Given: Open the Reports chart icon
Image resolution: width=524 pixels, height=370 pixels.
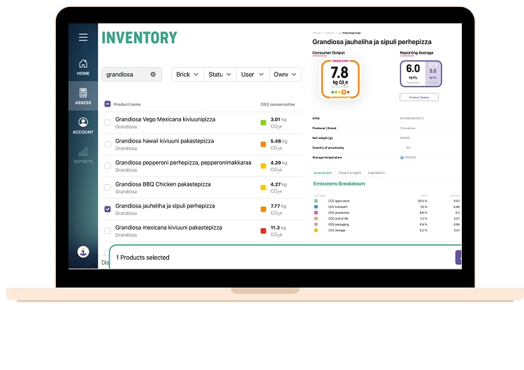Looking at the screenshot, I should click(x=83, y=154).
